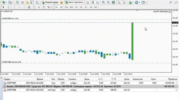Switch to M30 timeframe

(x=71, y=7)
